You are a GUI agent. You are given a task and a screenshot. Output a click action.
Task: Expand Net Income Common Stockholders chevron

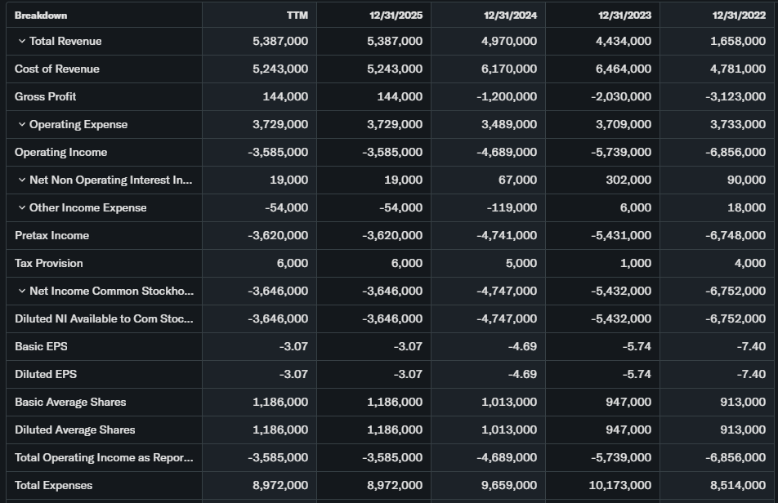[x=21, y=291]
